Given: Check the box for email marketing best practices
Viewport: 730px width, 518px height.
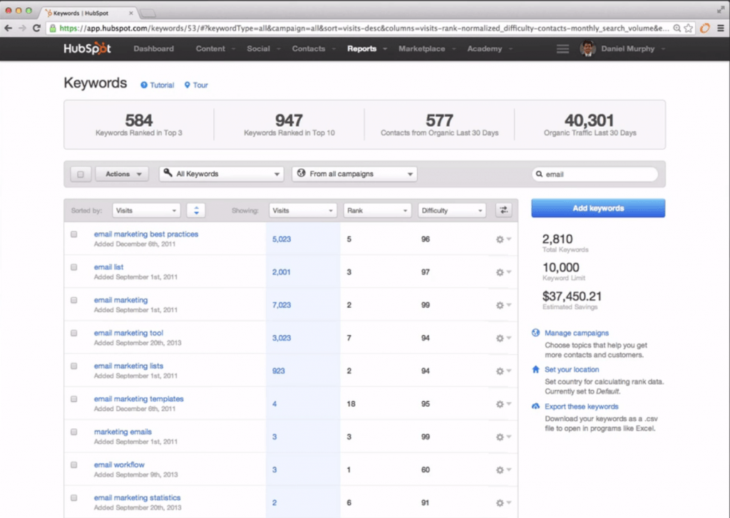Looking at the screenshot, I should [x=74, y=234].
